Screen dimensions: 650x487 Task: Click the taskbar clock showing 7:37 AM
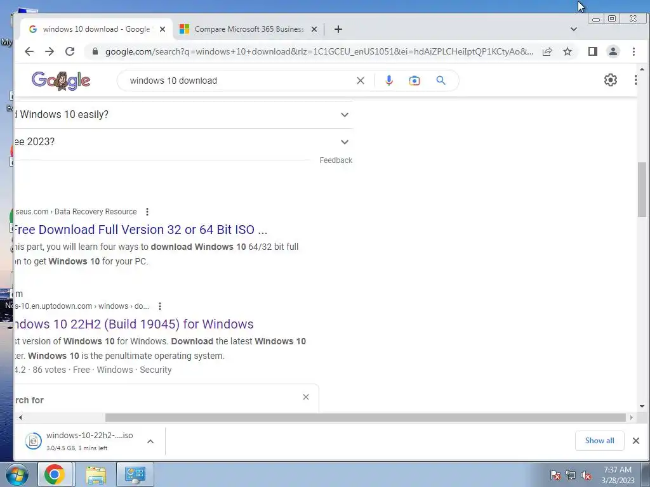(x=618, y=475)
